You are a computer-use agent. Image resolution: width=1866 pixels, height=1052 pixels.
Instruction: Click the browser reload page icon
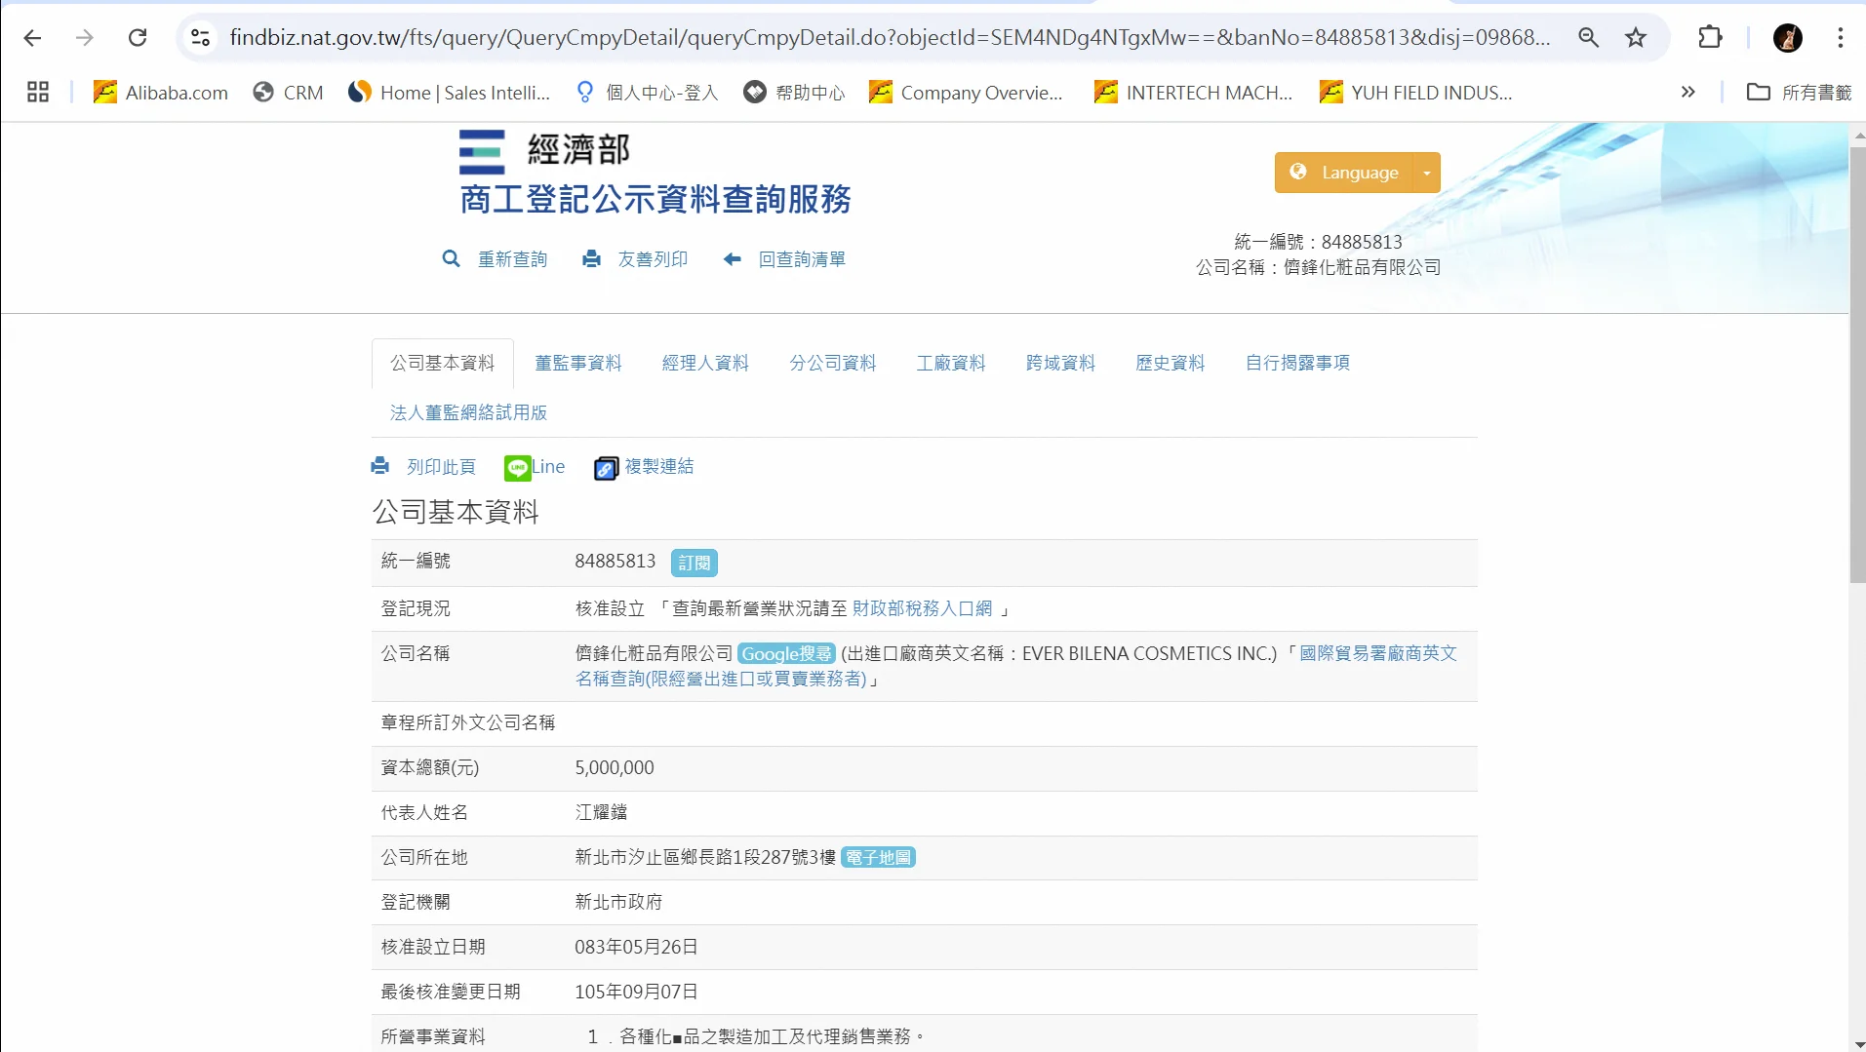[x=138, y=37]
